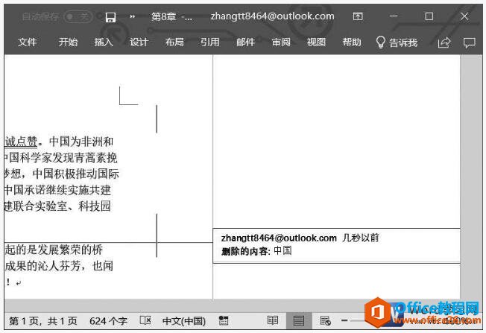Click the text 中国科学家发现青蒿素挽
This screenshot has height=333, width=486.
click(x=61, y=158)
